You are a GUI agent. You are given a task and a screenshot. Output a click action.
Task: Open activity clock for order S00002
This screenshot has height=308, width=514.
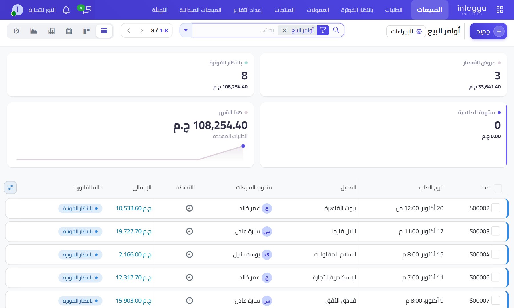[189, 208]
